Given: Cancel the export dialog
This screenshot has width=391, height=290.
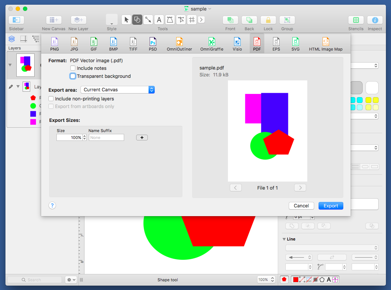Looking at the screenshot, I should tap(301, 206).
